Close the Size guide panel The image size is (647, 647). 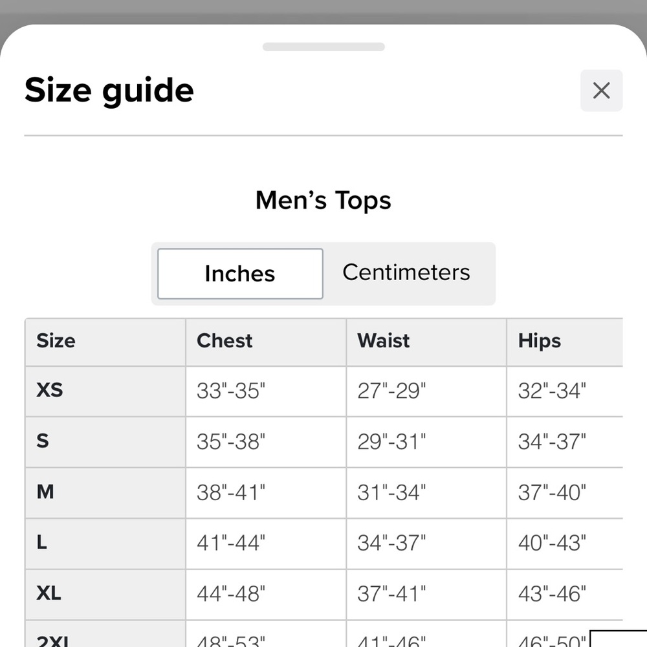[601, 91]
